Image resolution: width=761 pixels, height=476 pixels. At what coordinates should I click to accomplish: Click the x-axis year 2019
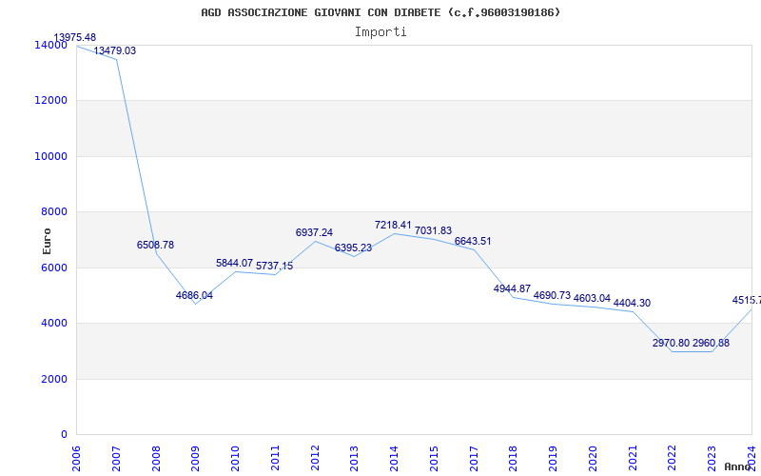click(554, 458)
